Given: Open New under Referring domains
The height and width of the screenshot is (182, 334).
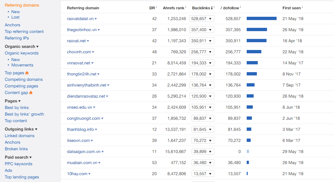Looking at the screenshot, I should point(16,12).
